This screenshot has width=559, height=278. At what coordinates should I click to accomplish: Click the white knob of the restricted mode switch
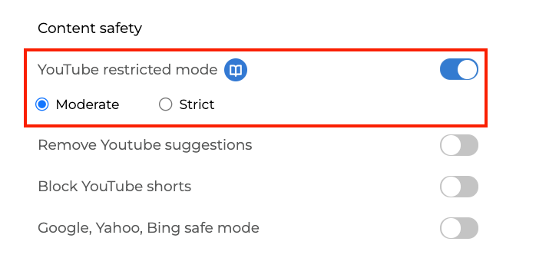click(x=467, y=69)
